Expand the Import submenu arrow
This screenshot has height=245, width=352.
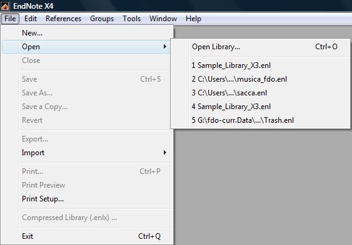click(165, 153)
